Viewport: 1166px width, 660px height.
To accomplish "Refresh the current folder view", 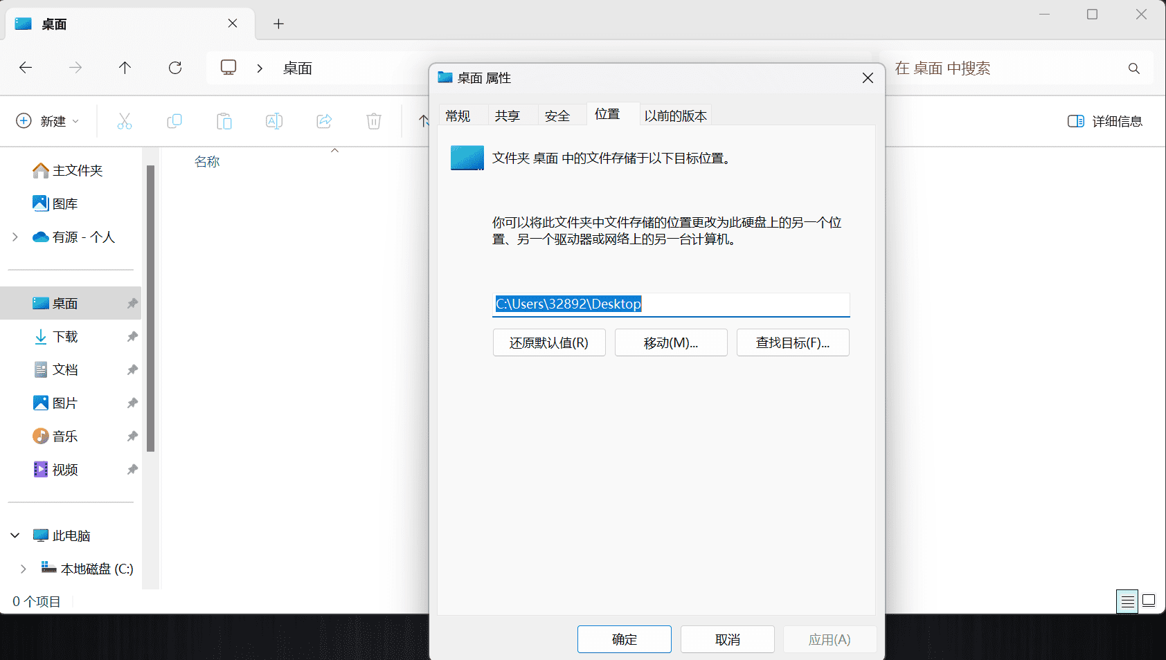I will click(175, 68).
